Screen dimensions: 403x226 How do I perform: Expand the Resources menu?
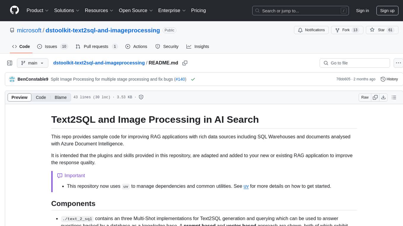click(99, 10)
